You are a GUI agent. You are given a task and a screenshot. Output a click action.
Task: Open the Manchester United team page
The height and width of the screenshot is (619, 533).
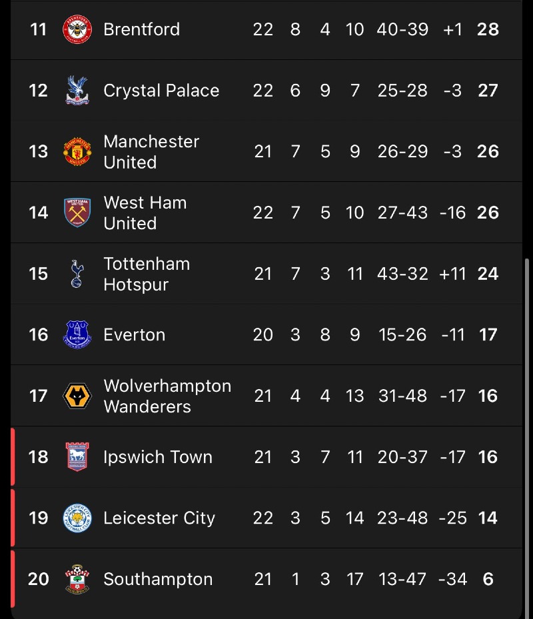(x=152, y=152)
